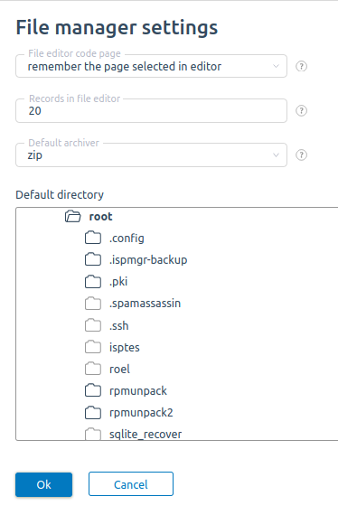
Task: Click the rpmunpack folder icon
Action: point(93,390)
